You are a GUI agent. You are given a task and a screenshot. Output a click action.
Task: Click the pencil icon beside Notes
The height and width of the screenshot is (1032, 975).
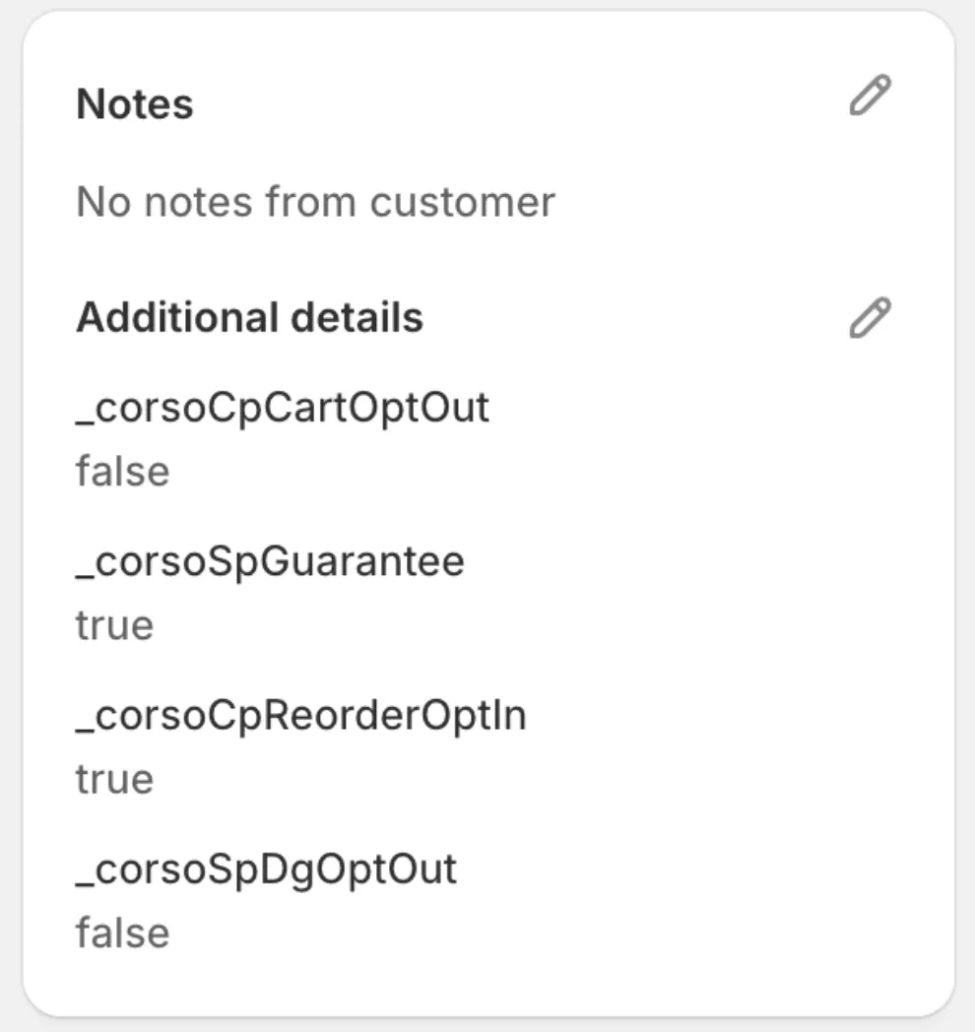click(x=870, y=97)
